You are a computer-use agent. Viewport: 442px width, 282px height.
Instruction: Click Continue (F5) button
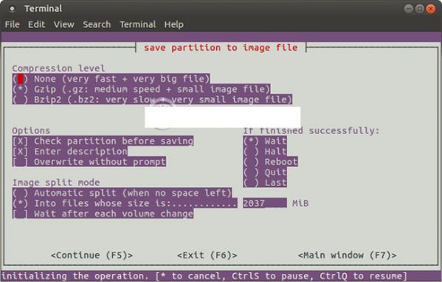92,255
